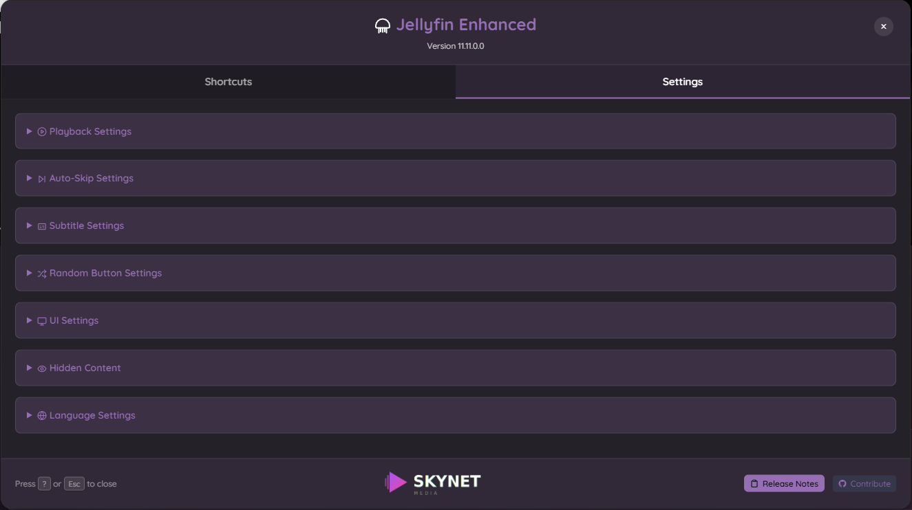Switch to the Shortcuts tab
This screenshot has width=912, height=510.
[x=228, y=82]
